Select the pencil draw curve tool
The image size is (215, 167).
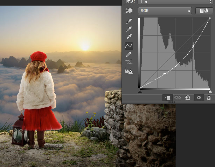pos(129,54)
